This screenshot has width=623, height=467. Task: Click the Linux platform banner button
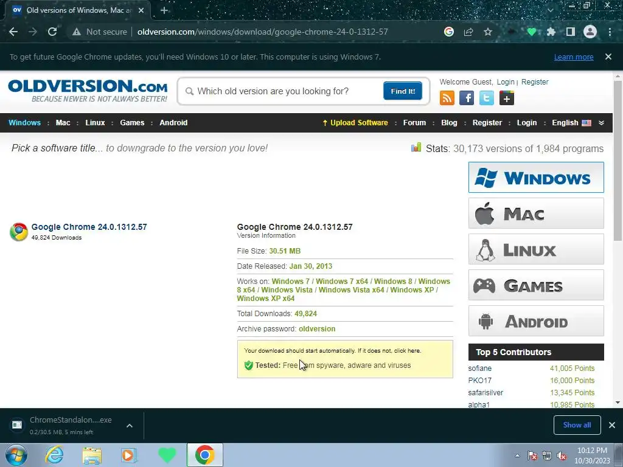coord(536,249)
